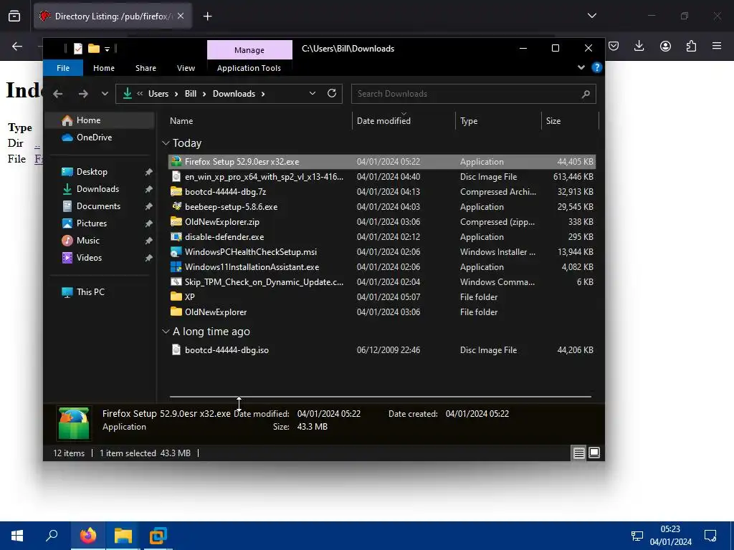
Task: Select WindowsPCHealthCheckSetup.msi file
Action: (x=382, y=252)
